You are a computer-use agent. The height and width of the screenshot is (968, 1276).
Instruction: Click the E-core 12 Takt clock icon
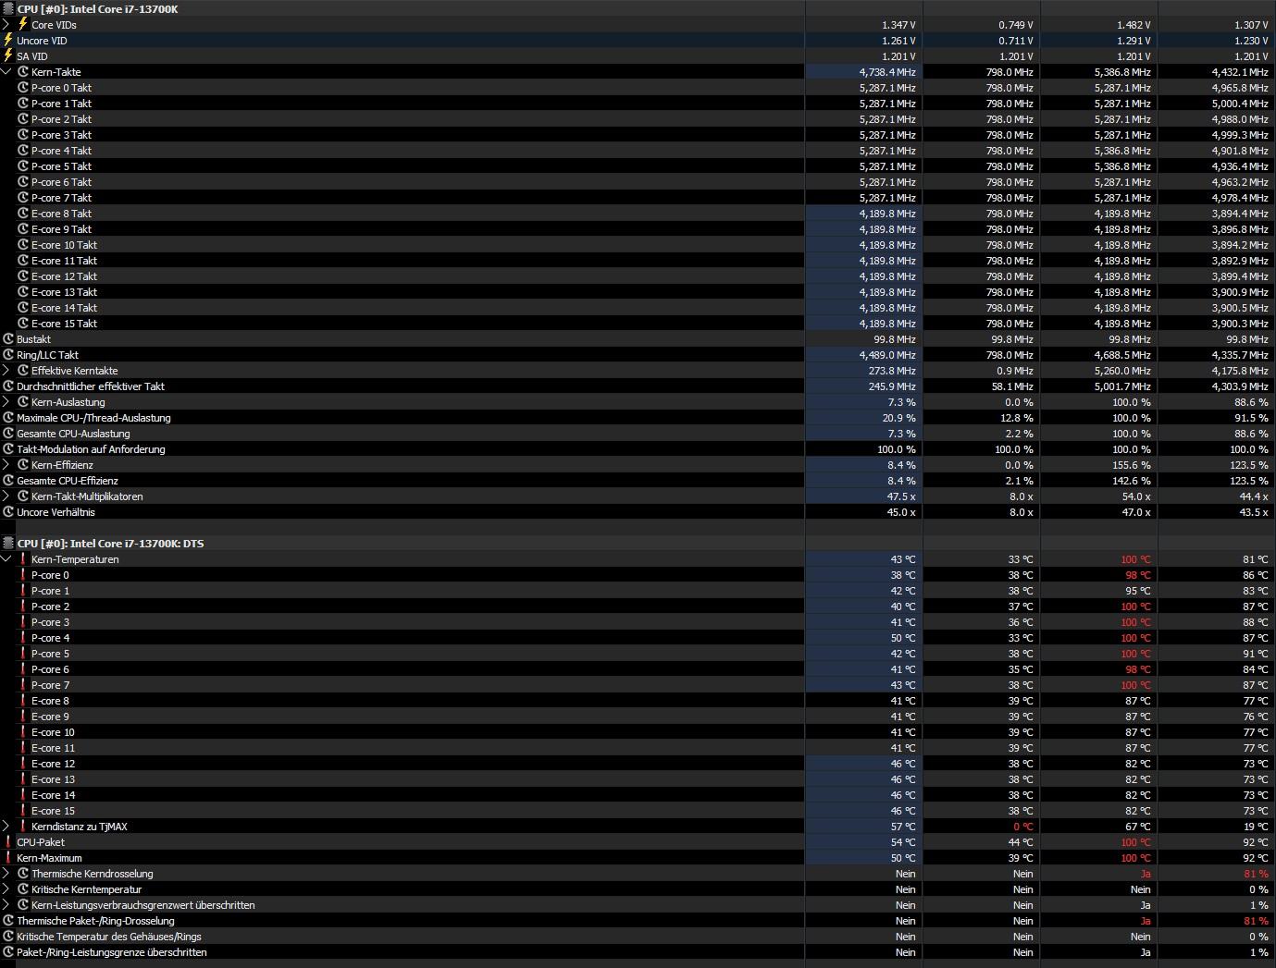(23, 276)
